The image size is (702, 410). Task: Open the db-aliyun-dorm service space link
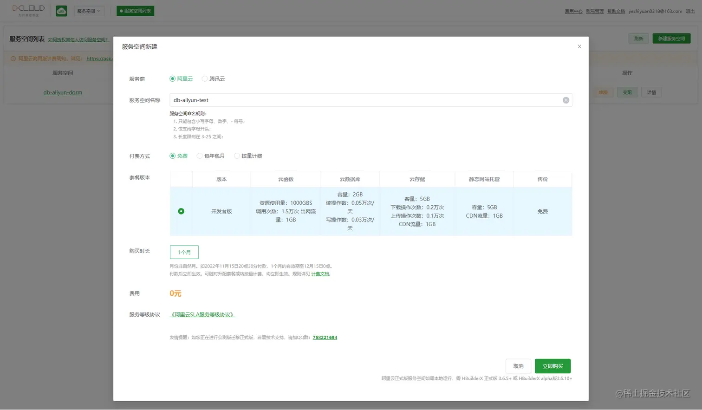click(63, 92)
